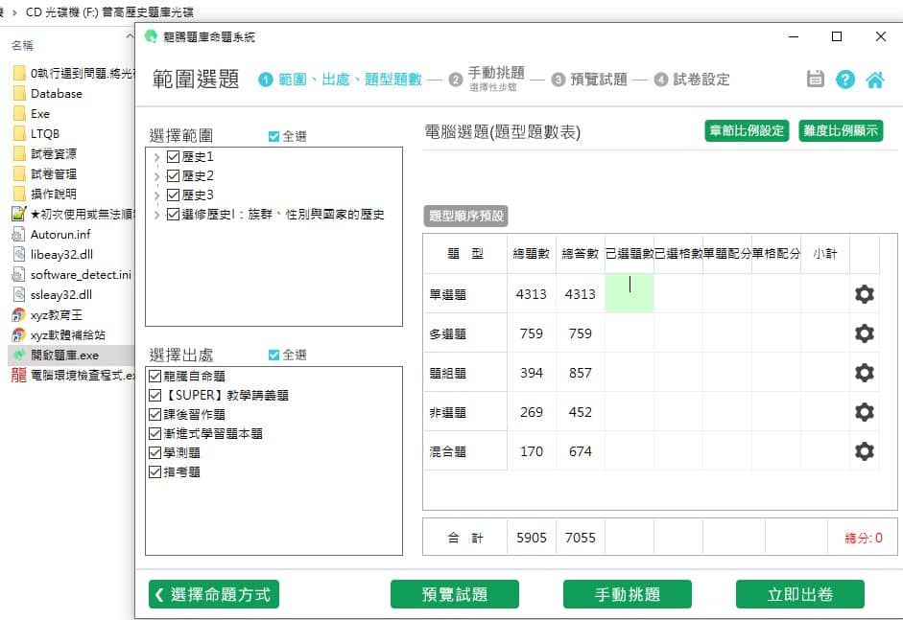Uncheck 課後習作題 source
The image size is (903, 620).
(154, 414)
